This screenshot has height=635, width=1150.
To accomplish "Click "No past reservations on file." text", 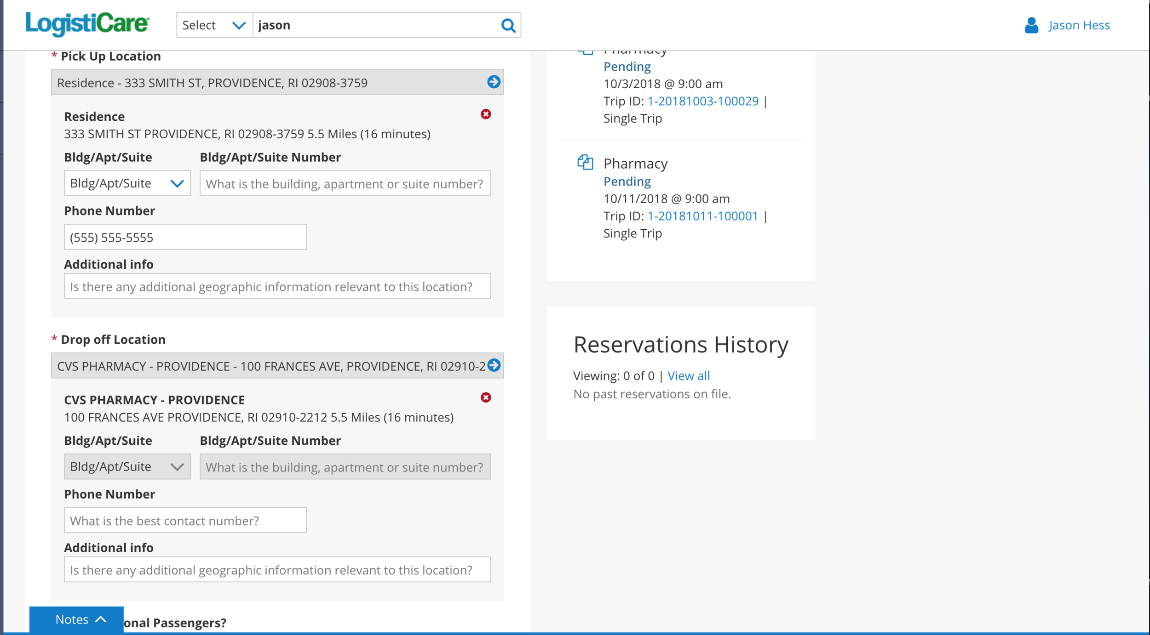I will [x=652, y=394].
